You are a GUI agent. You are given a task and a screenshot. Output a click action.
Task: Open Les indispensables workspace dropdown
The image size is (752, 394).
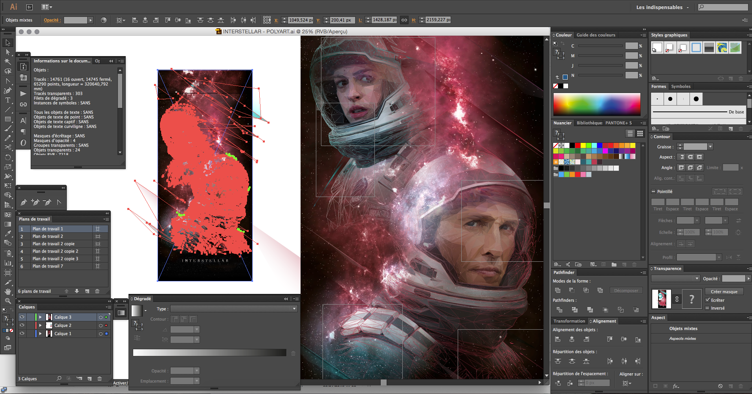[x=662, y=7]
